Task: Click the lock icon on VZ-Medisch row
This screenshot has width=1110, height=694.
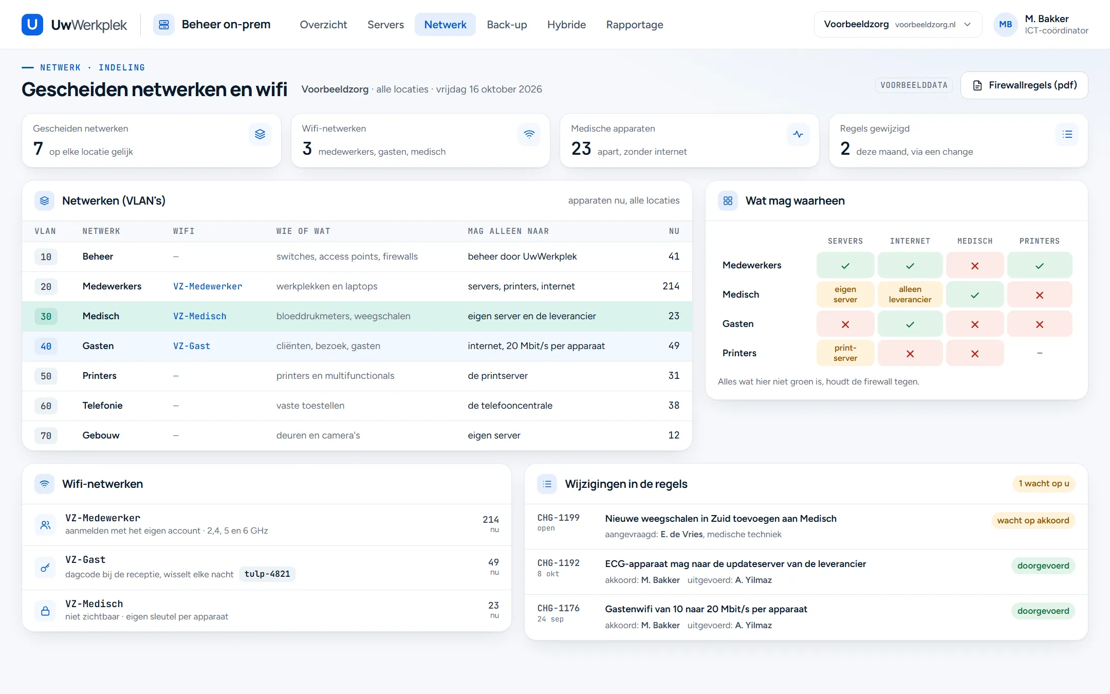Action: click(x=45, y=611)
